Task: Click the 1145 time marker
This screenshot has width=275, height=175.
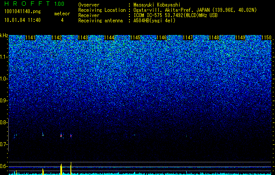Action: click(135, 38)
